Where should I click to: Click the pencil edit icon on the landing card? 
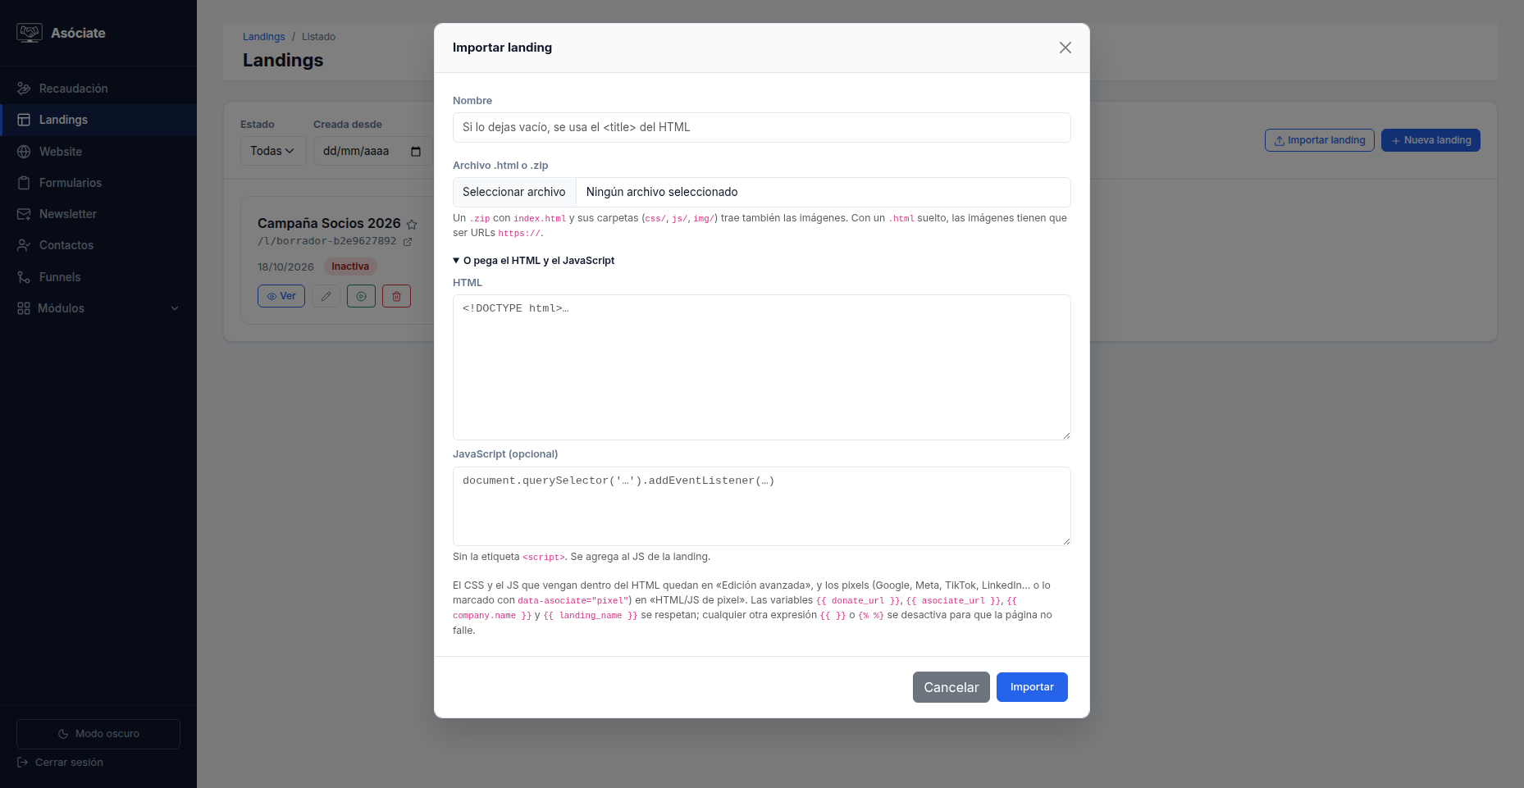point(326,296)
